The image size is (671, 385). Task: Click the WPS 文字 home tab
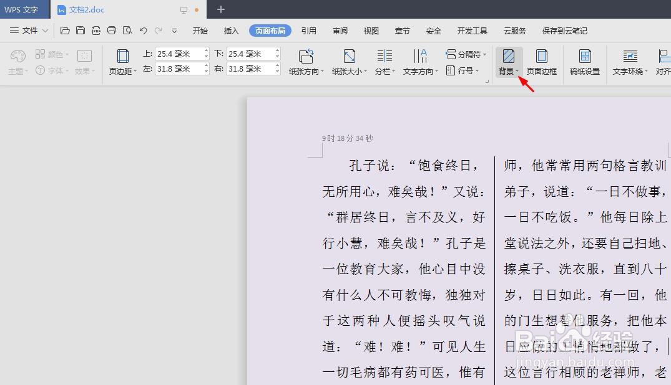click(x=21, y=9)
